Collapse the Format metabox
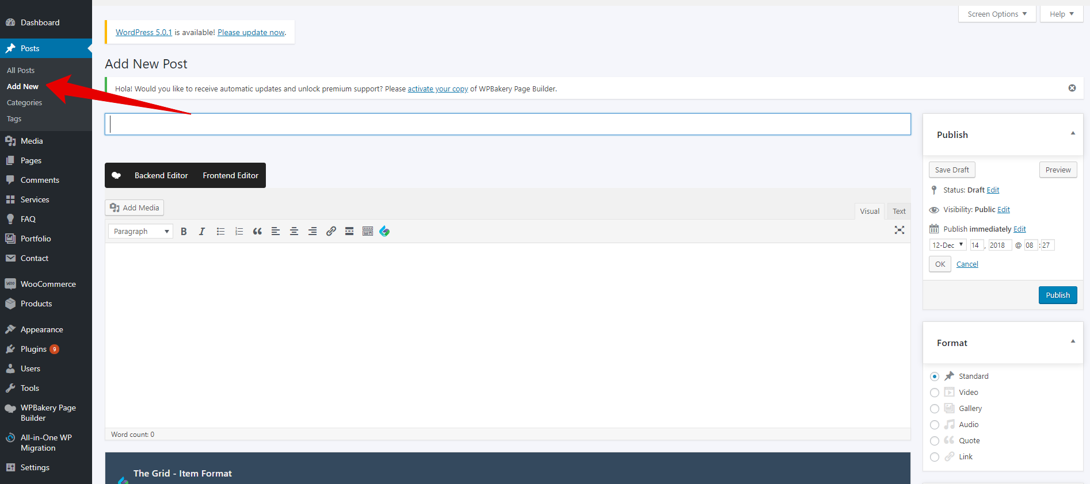 click(1073, 341)
